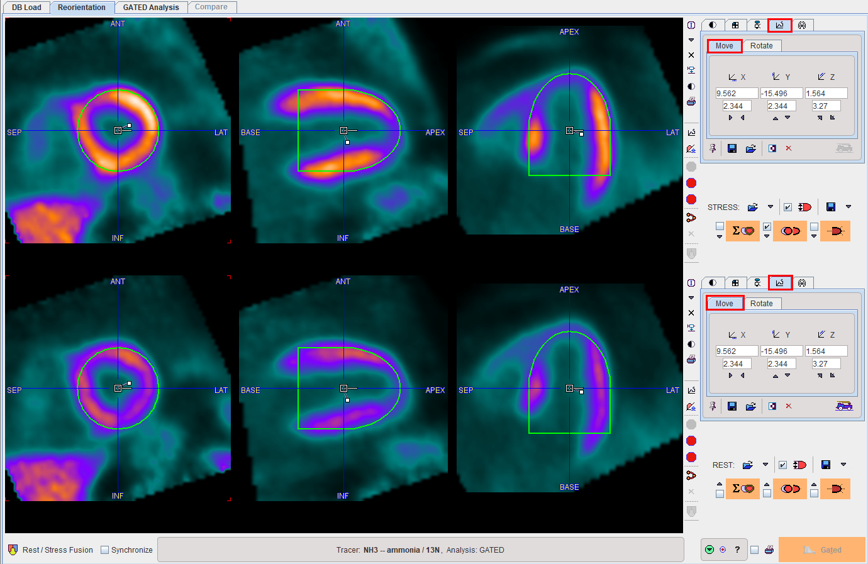Toggle Rest / Stress Fusion icon
The height and width of the screenshot is (564, 868).
pos(13,550)
